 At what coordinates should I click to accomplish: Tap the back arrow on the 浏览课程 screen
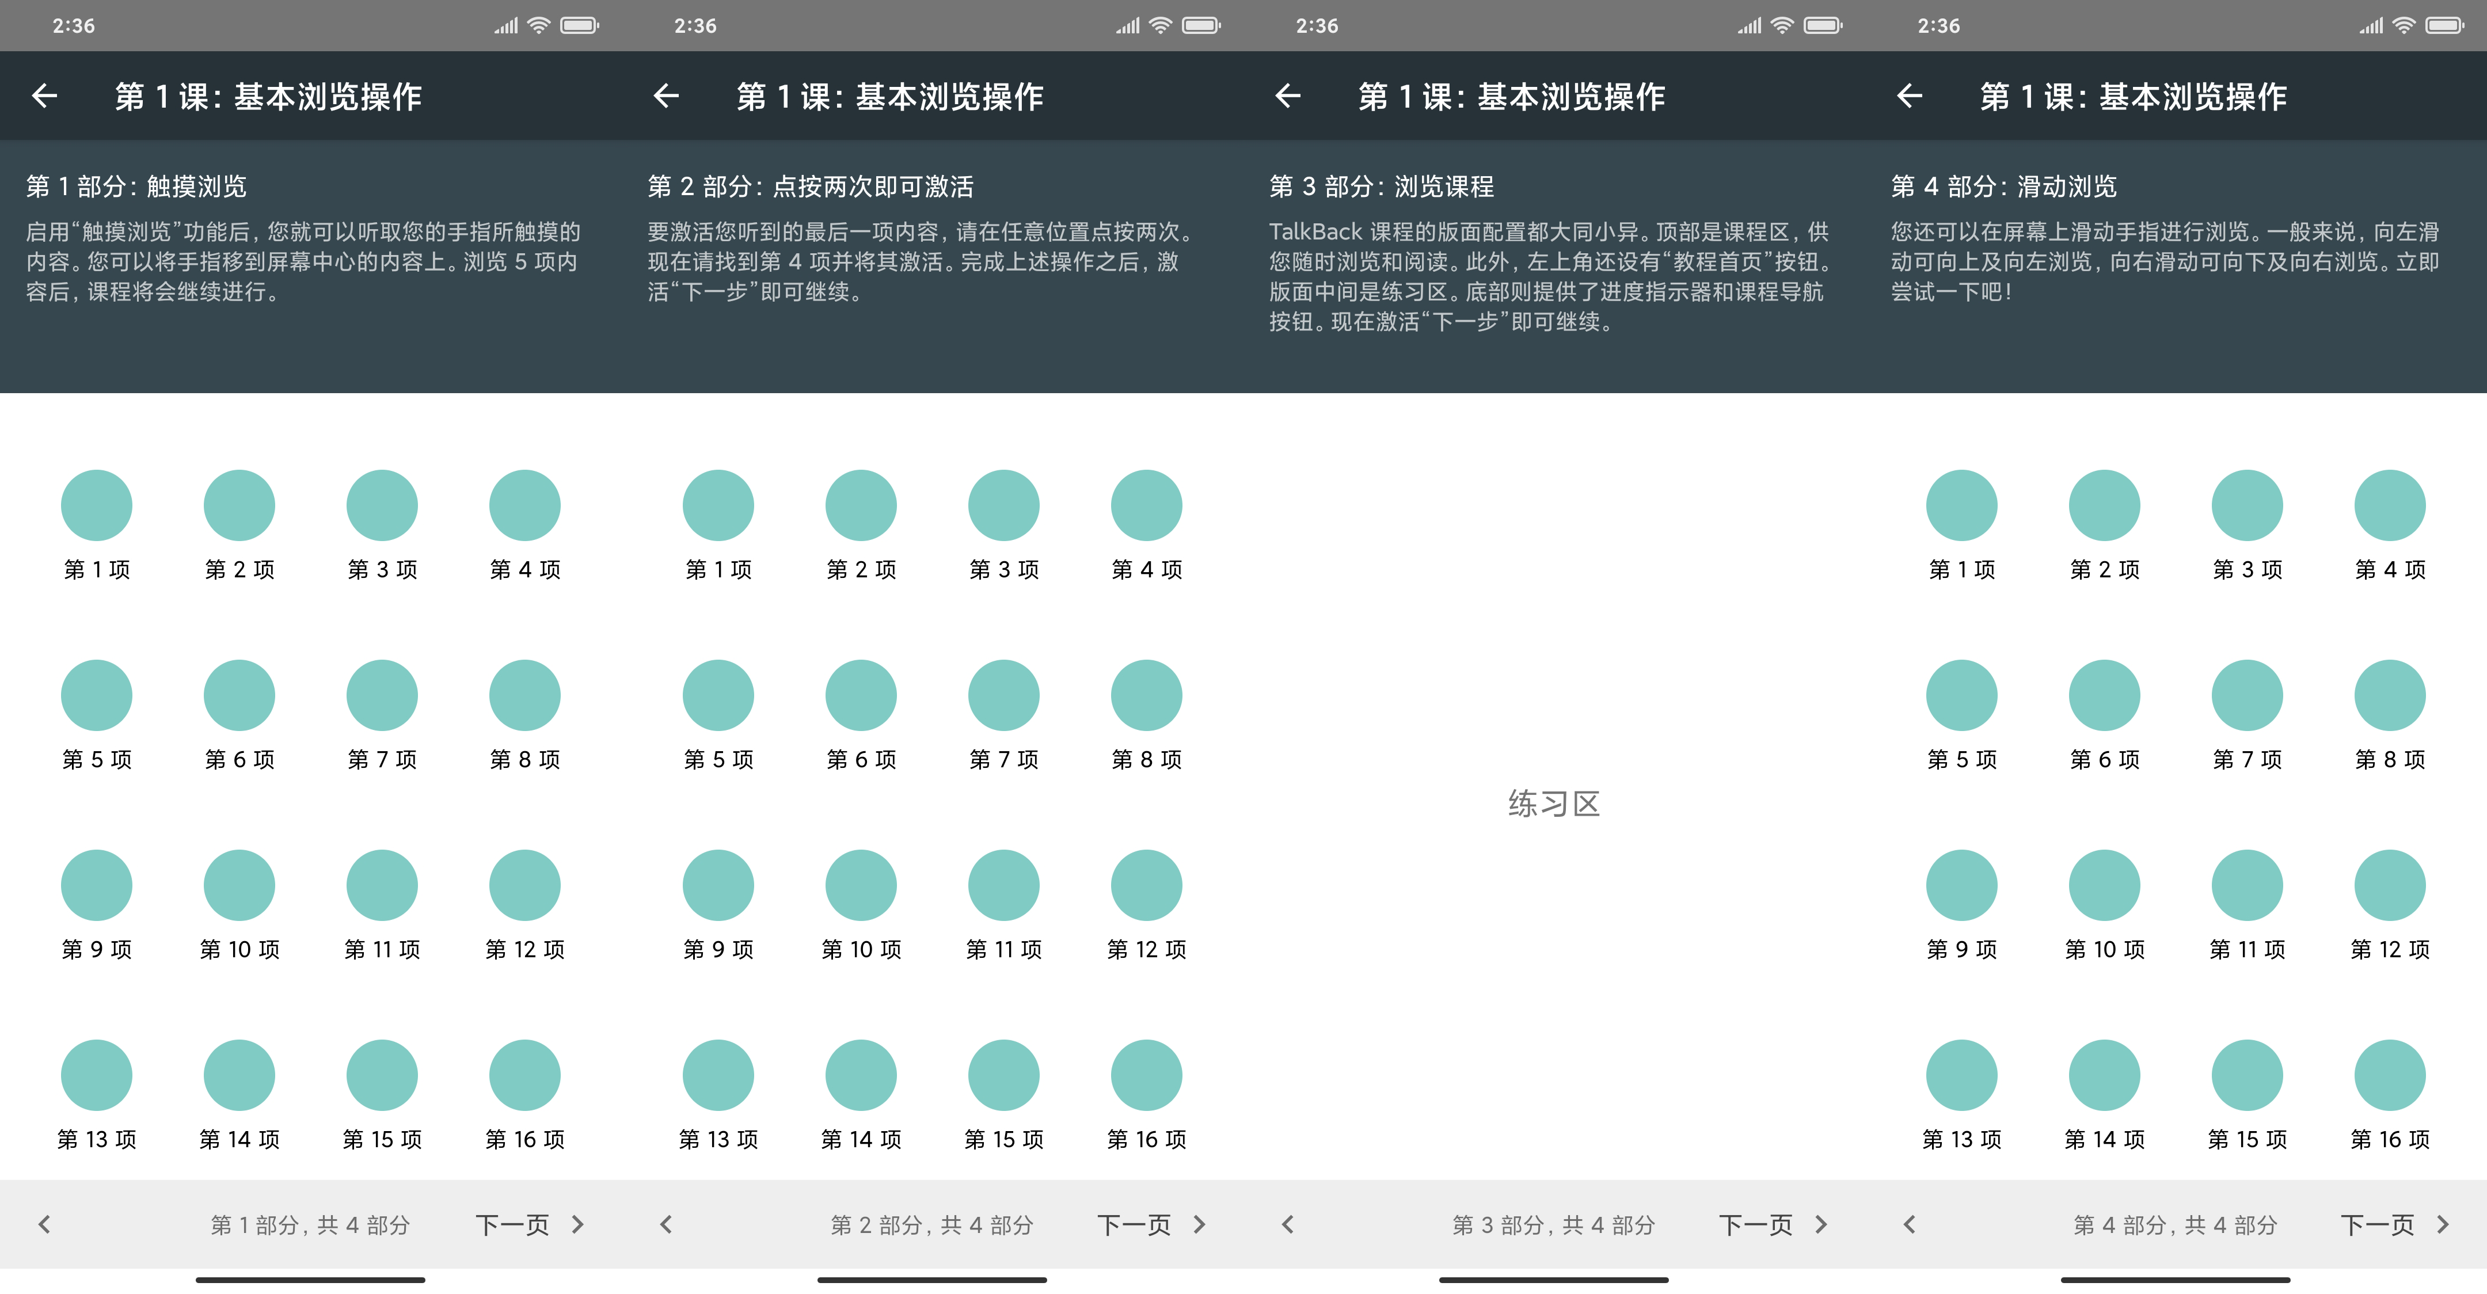[1288, 96]
